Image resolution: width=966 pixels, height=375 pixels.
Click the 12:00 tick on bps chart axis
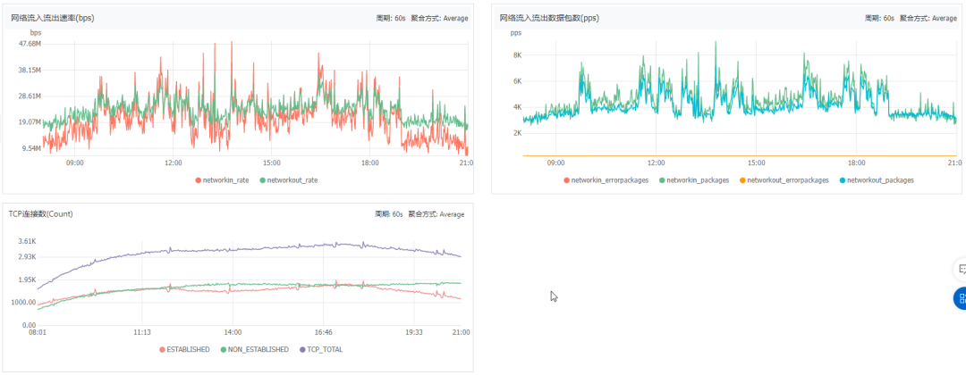[x=174, y=163]
